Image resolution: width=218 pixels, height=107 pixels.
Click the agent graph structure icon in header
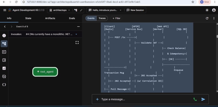pos(76,10)
